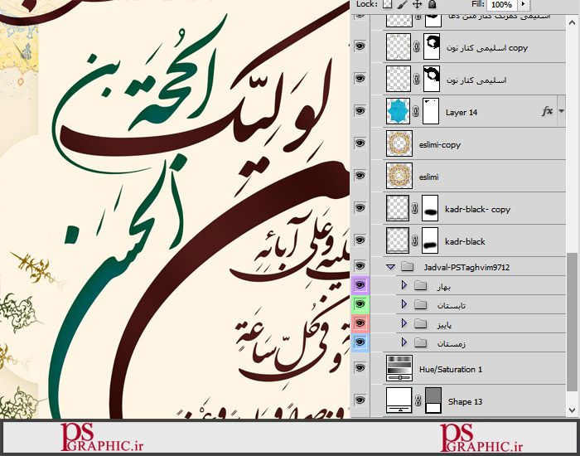
Task: Click the lock transparent pixels icon
Action: tap(387, 5)
